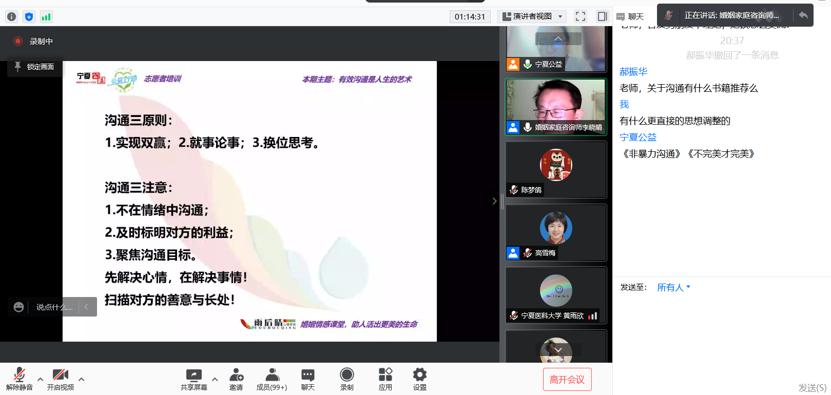Toggle recording (录制) button
The width and height of the screenshot is (831, 395).
point(347,379)
